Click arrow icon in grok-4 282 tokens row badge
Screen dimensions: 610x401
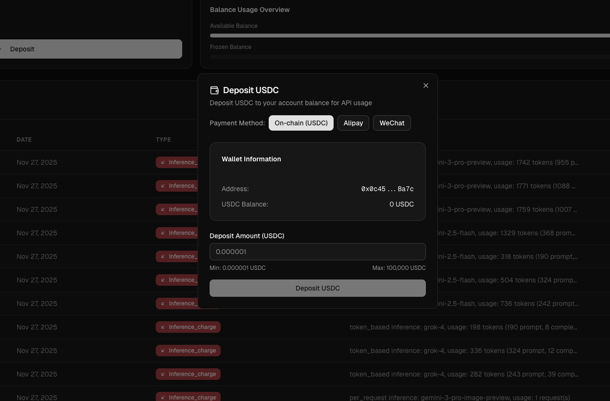point(163,374)
